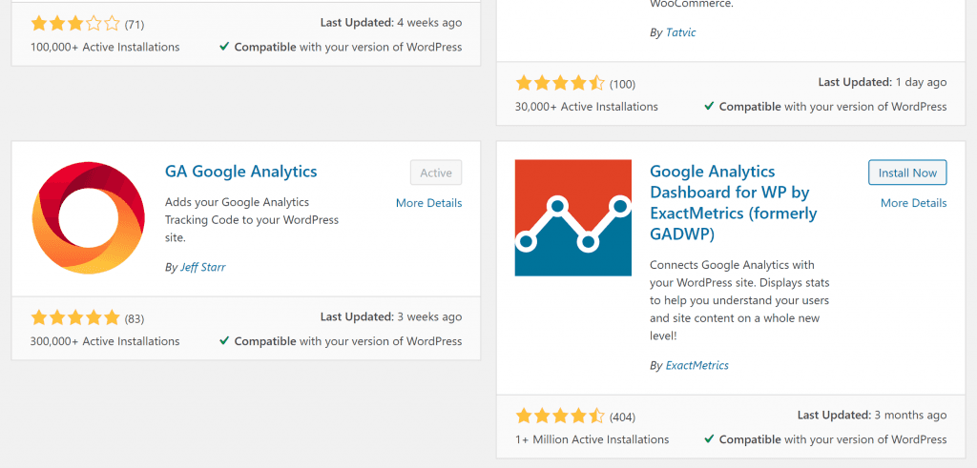Click "Last Updated: 1 day ago" text
977x468 pixels.
pos(883,82)
